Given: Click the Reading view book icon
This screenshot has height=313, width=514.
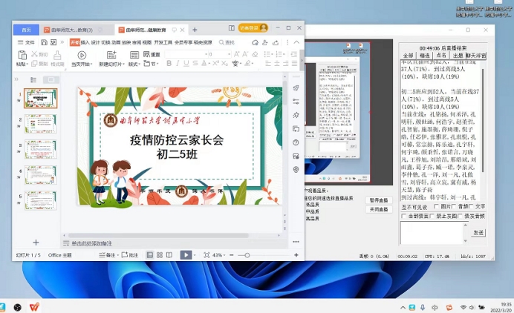Looking at the screenshot, I should 169,255.
